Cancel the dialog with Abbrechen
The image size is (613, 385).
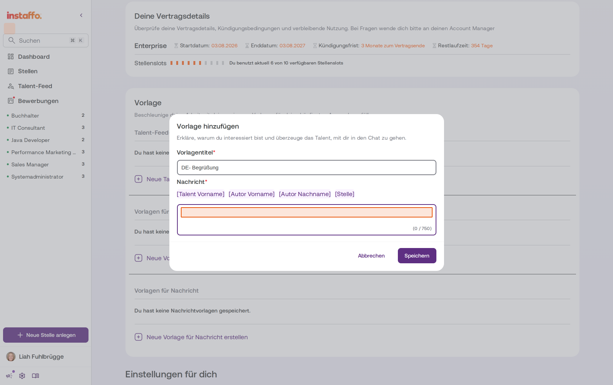pos(371,256)
